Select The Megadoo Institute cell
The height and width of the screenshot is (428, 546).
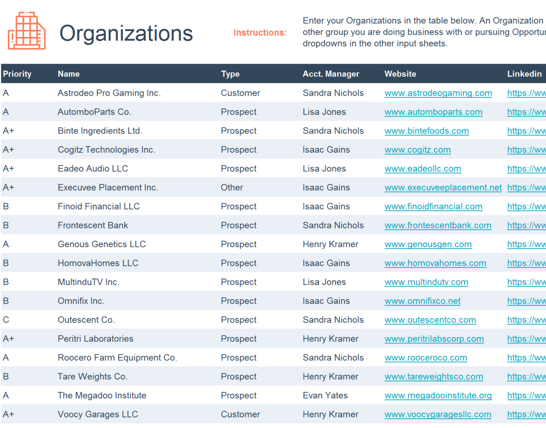pos(102,396)
